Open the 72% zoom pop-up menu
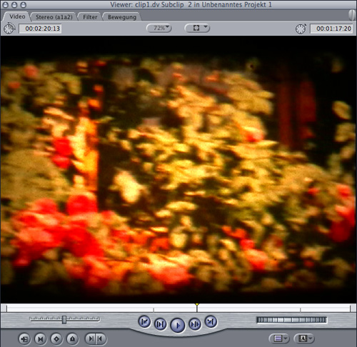Image resolution: width=357 pixels, height=347 pixels. coord(159,28)
